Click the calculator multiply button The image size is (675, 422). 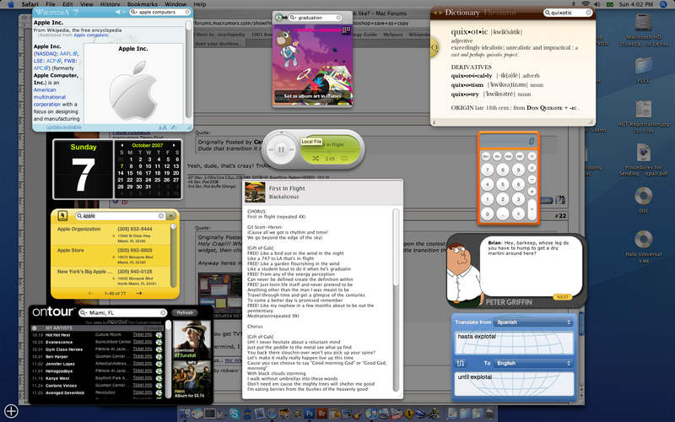(x=532, y=168)
